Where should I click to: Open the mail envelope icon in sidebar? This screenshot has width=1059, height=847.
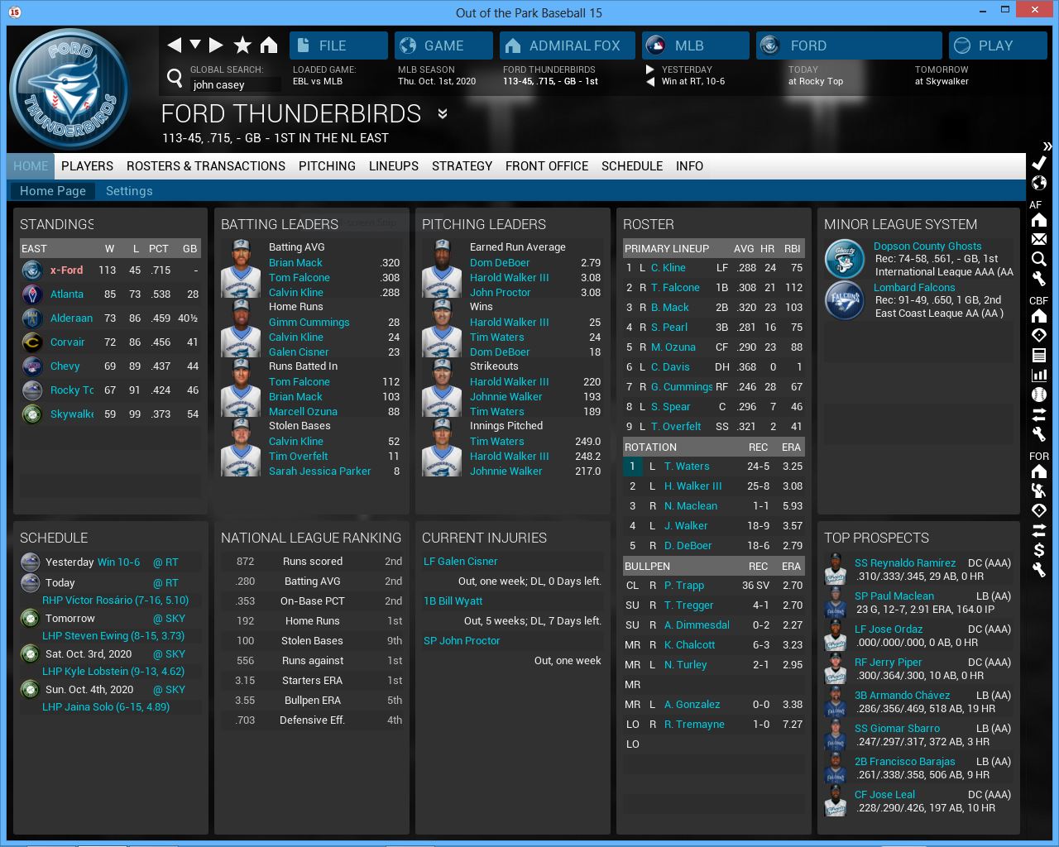click(1039, 239)
